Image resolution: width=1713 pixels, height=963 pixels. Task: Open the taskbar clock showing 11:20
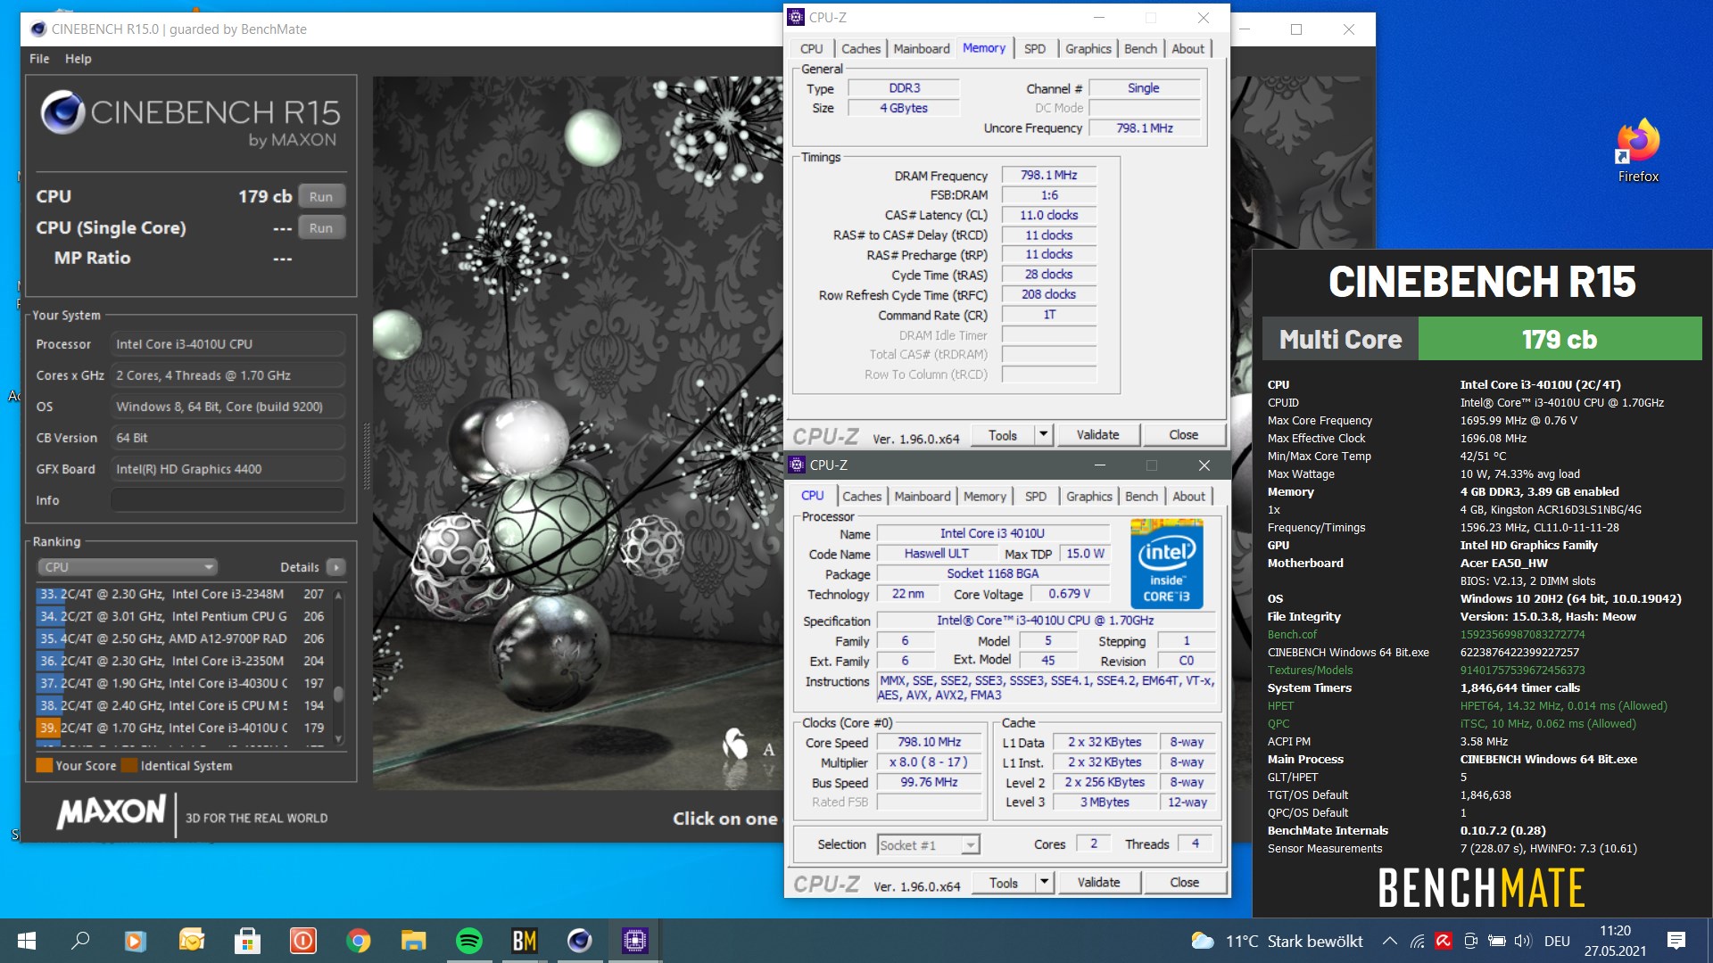click(1615, 941)
